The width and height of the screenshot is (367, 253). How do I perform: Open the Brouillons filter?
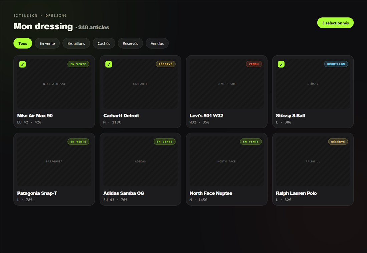pyautogui.click(x=76, y=43)
